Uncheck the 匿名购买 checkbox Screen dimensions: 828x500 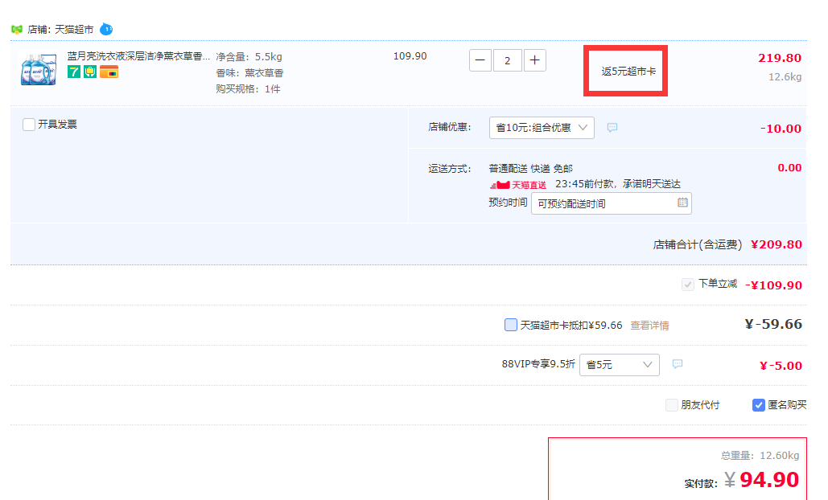[758, 405]
